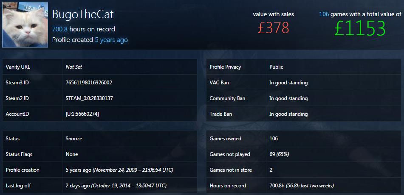Click the 700.8 hours blue text
The height and width of the screenshot is (195, 404).
60,29
